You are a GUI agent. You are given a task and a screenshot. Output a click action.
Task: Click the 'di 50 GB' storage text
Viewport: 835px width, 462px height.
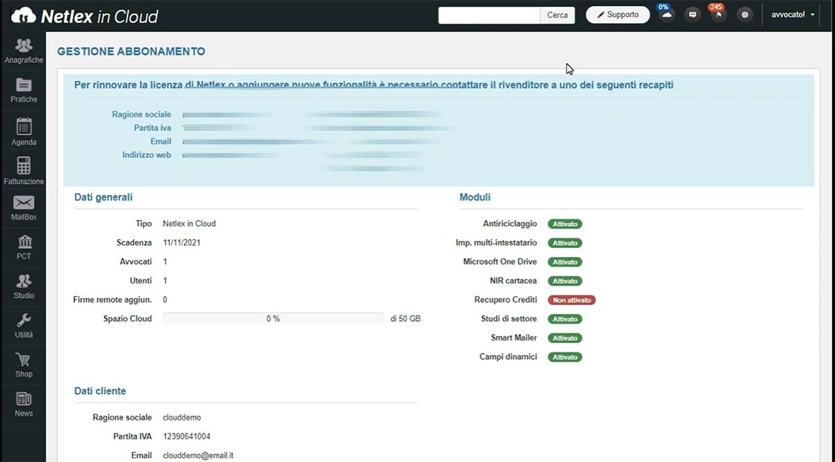pyautogui.click(x=406, y=319)
